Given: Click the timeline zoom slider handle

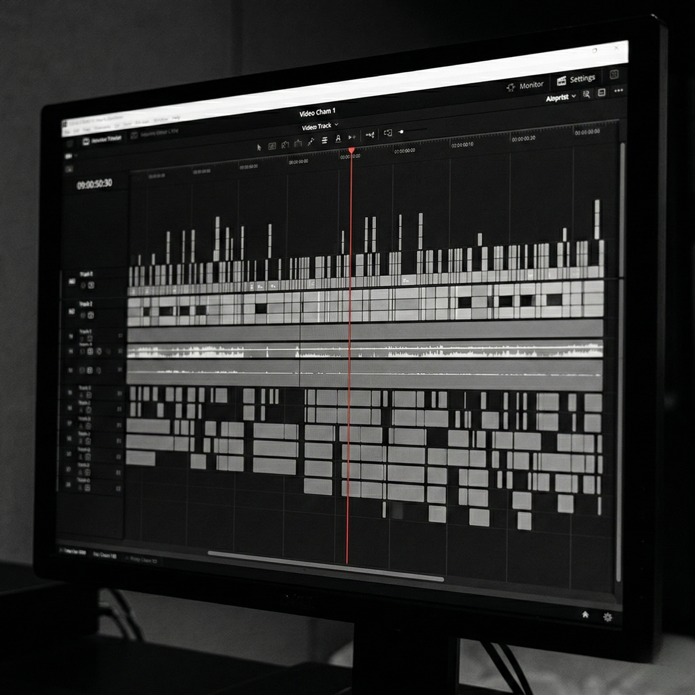Looking at the screenshot, I should 401,132.
